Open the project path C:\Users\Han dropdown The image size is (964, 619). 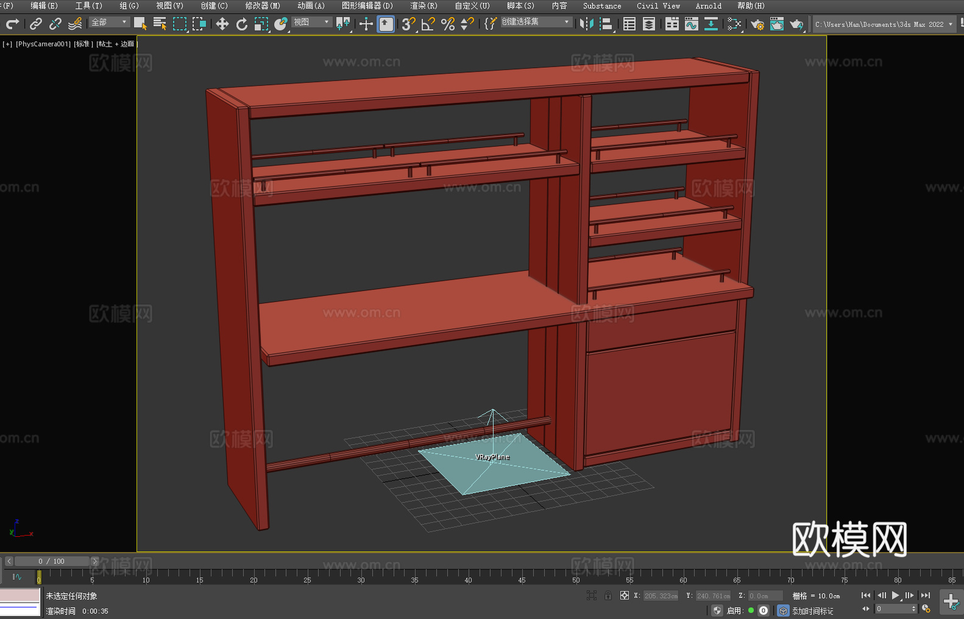pos(884,24)
